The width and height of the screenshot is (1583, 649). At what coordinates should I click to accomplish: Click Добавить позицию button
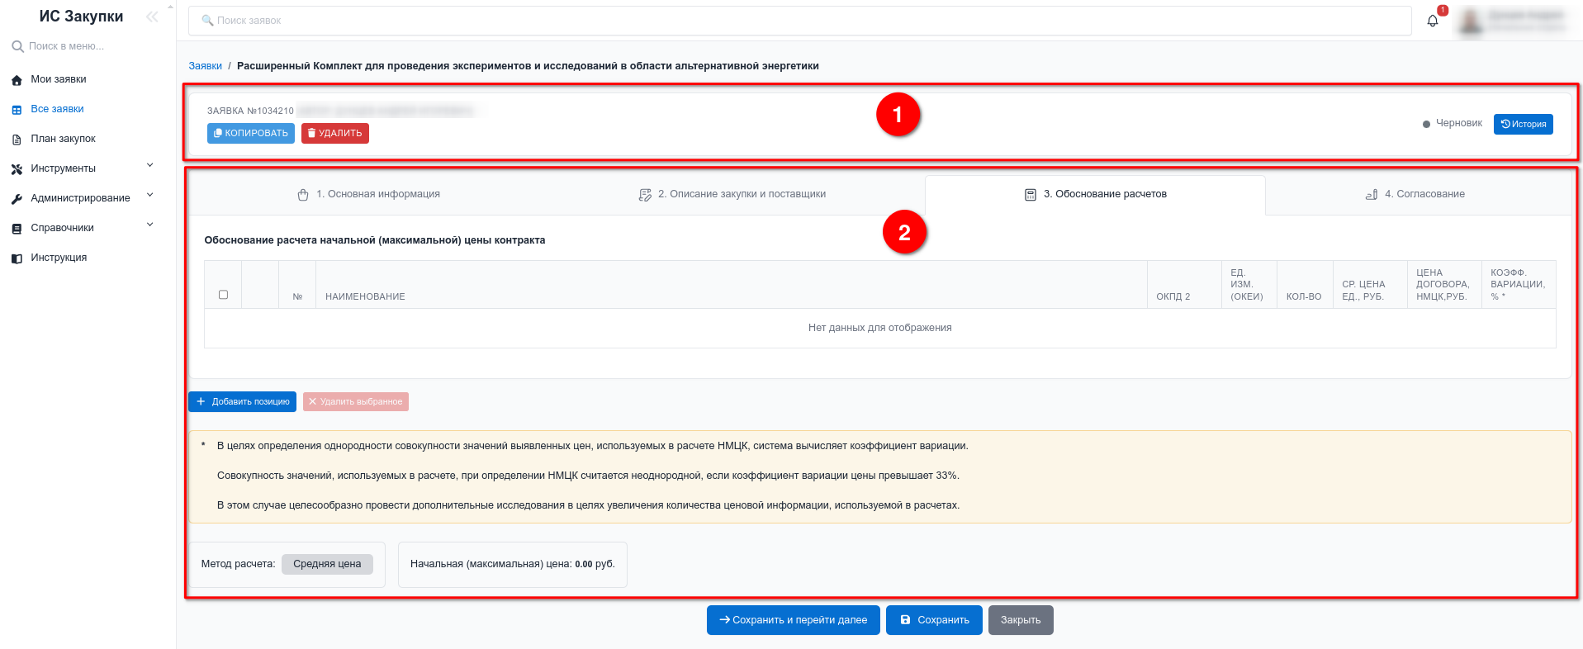click(x=243, y=402)
